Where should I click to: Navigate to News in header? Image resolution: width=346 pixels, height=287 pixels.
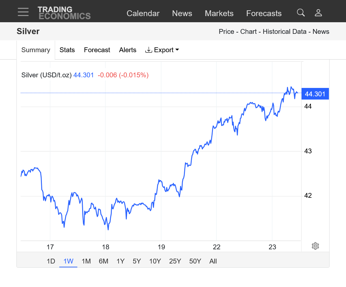(182, 14)
